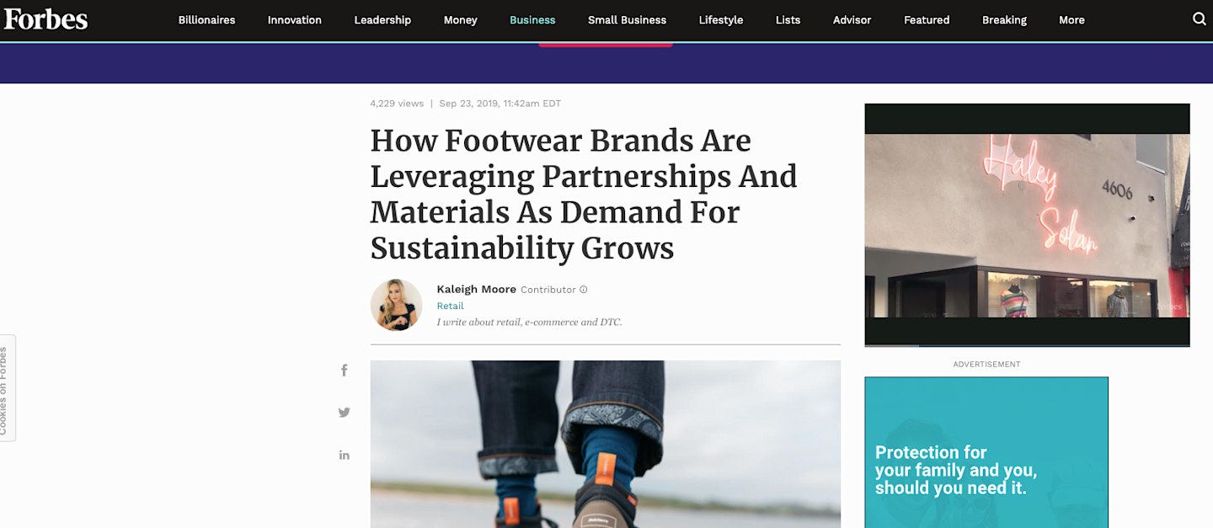Image resolution: width=1213 pixels, height=528 pixels.
Task: Share article via Twitter icon
Action: 344,413
